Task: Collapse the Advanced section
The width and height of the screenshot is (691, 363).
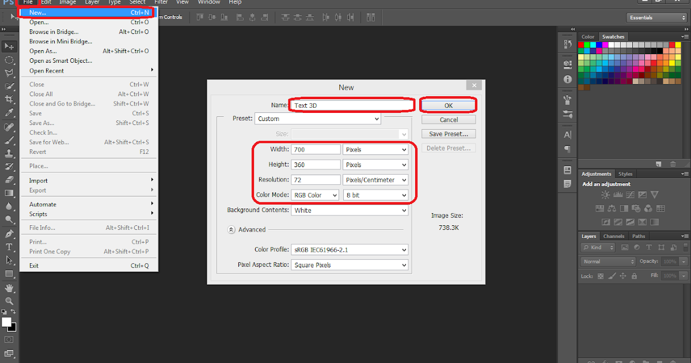Action: 231,229
